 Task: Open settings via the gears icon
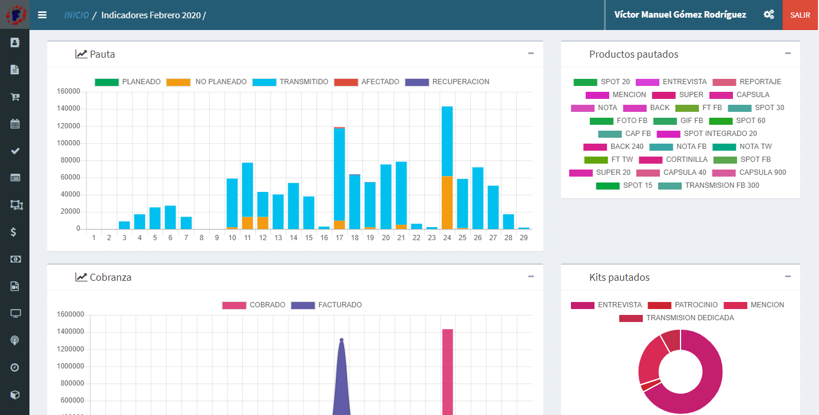click(769, 15)
